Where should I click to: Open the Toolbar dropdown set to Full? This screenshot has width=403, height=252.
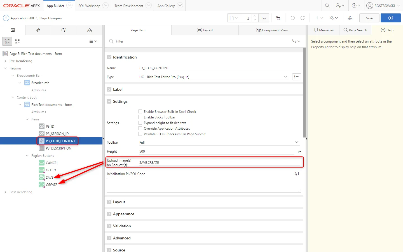click(x=218, y=143)
